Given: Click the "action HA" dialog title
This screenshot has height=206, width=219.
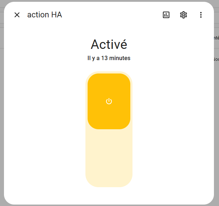Looking at the screenshot, I should (45, 15).
